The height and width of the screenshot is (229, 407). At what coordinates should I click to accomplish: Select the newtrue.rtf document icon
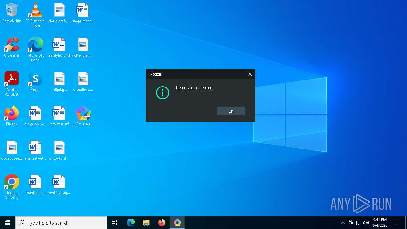click(59, 116)
